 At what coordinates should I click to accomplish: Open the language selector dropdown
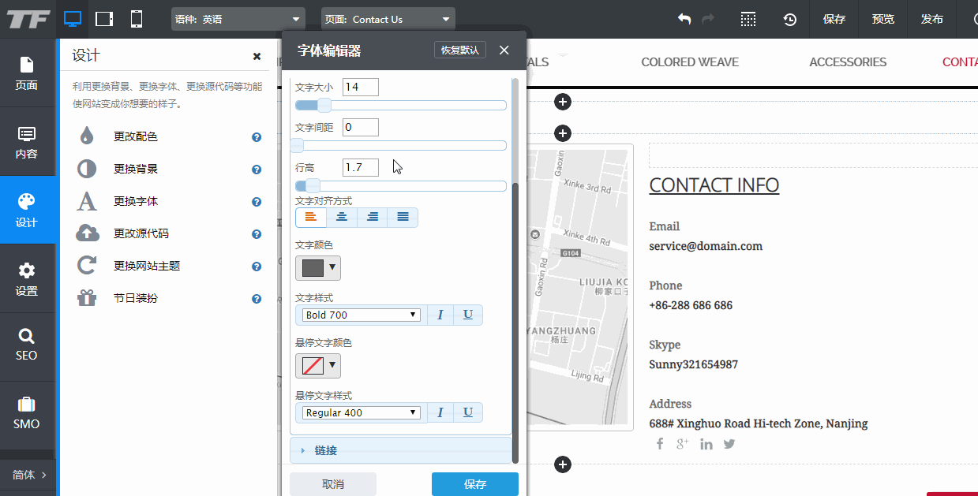tap(238, 19)
